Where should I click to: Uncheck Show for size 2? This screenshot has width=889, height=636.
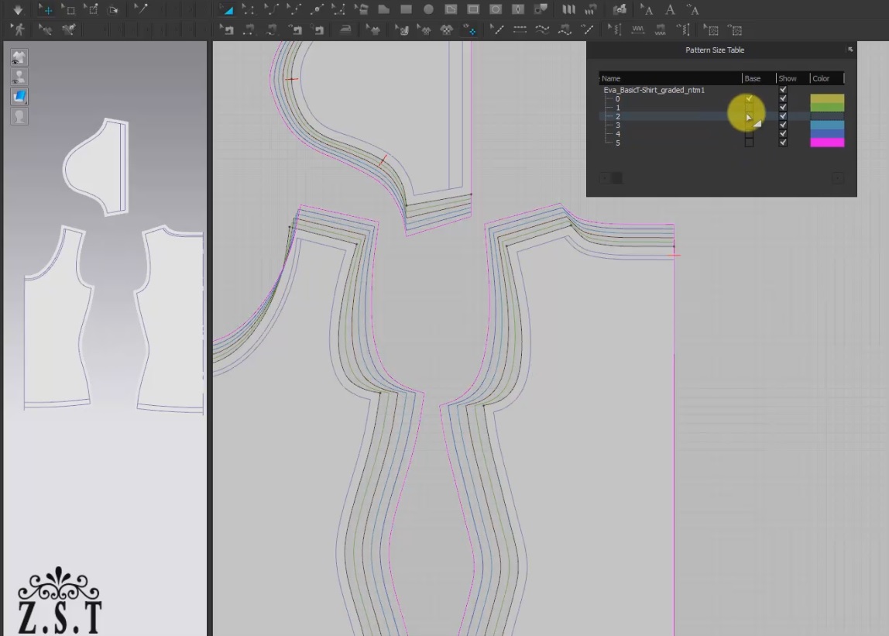tap(783, 116)
